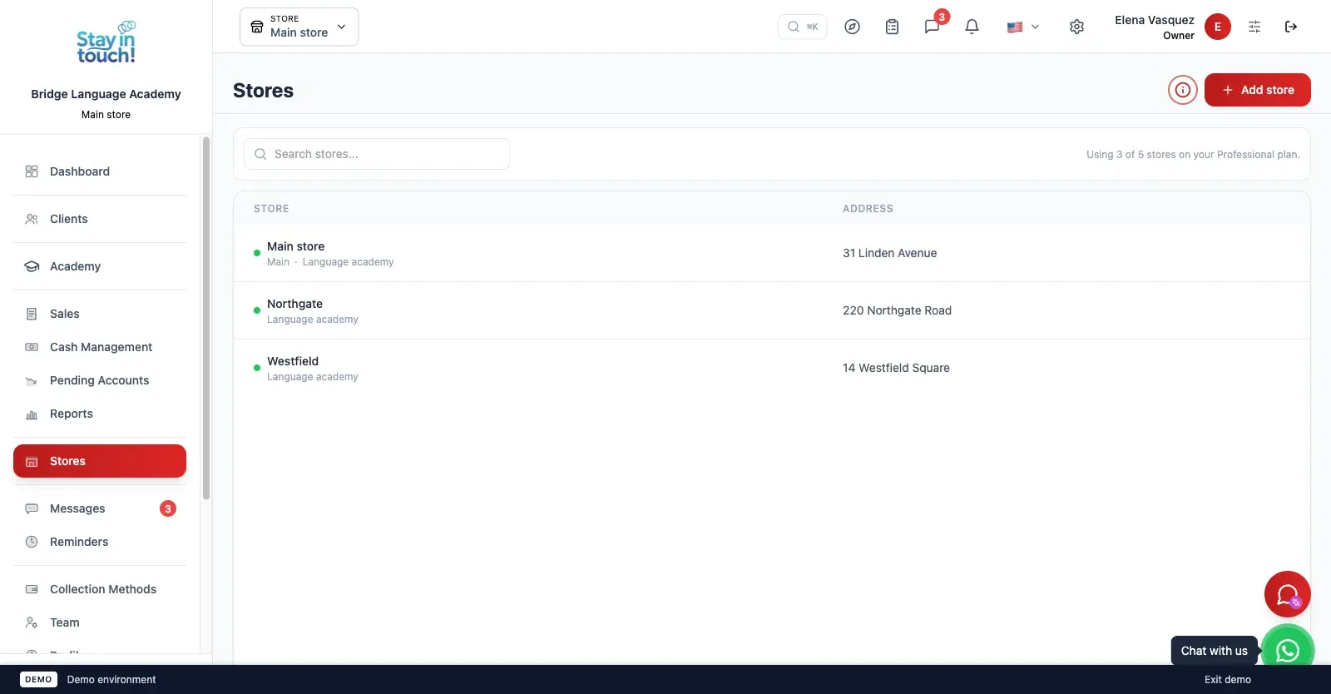Expand the Main store selector dropdown
Image resolution: width=1331 pixels, height=694 pixels.
299,27
